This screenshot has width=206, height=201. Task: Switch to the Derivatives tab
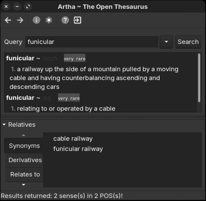click(25, 160)
